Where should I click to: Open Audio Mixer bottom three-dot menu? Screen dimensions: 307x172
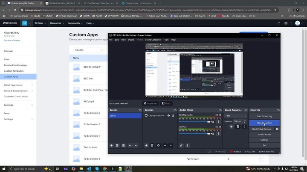[x=188, y=146]
